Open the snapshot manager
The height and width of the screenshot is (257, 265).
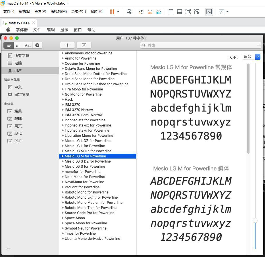click(159, 12)
